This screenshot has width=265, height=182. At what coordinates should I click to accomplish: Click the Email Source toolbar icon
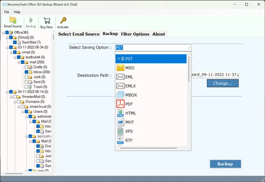(13, 20)
